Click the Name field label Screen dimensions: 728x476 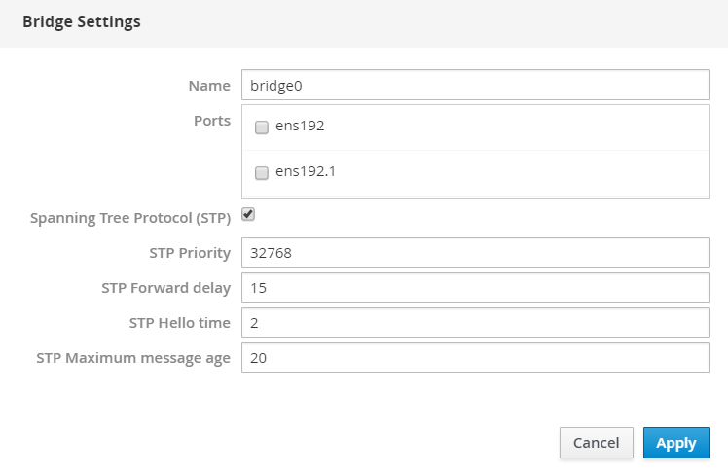point(208,86)
